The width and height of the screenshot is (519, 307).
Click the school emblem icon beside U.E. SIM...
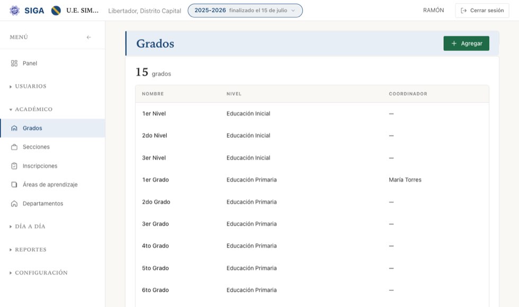click(x=56, y=11)
